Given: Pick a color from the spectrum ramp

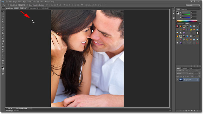Looking at the screenshot, I should click(x=187, y=21).
